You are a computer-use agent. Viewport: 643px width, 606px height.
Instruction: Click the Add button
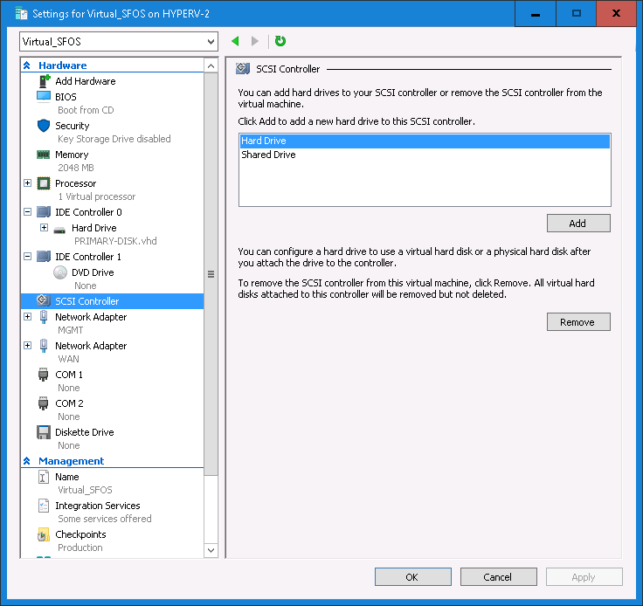click(577, 224)
